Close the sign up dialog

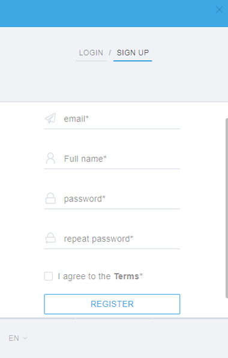[x=220, y=10]
